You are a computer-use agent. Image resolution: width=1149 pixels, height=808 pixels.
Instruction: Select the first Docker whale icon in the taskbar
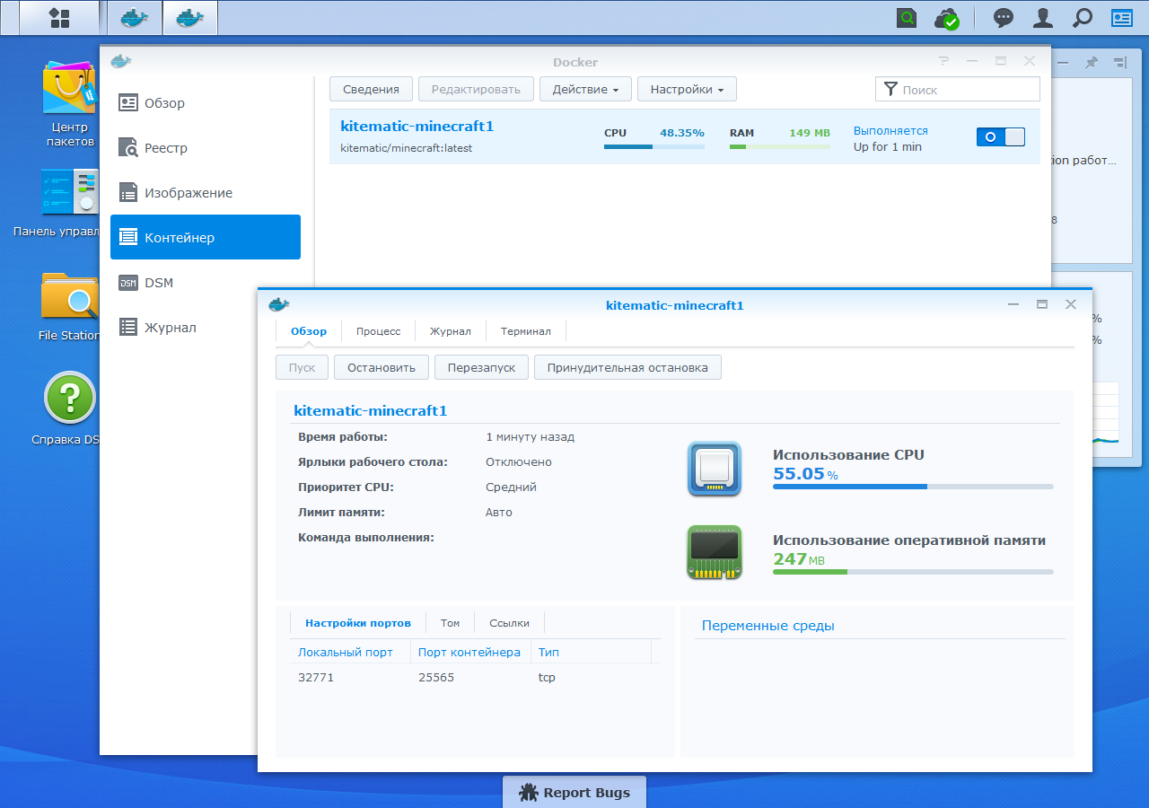point(135,17)
